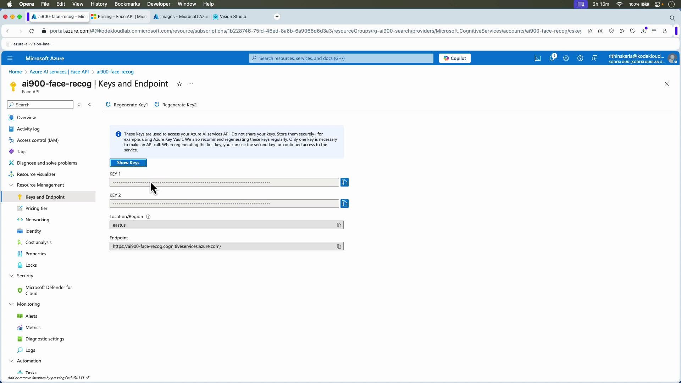Collapse the Monitoring section

11,304
